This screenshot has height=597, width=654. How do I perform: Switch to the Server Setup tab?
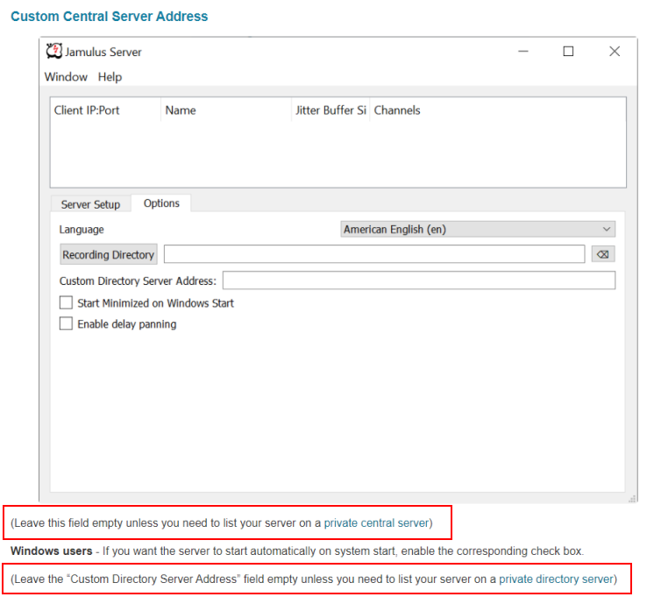coord(90,204)
